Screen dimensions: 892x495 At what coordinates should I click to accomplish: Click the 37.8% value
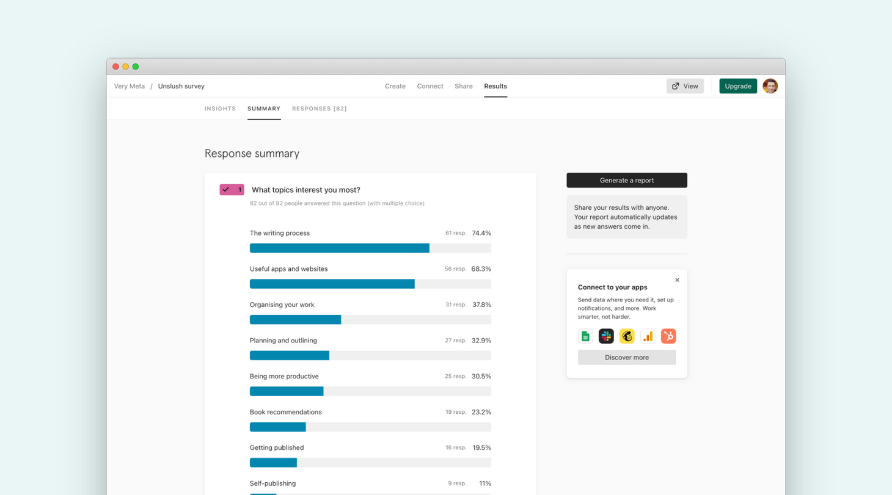pyautogui.click(x=481, y=305)
